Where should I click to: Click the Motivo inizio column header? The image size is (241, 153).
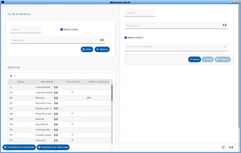(x=73, y=82)
